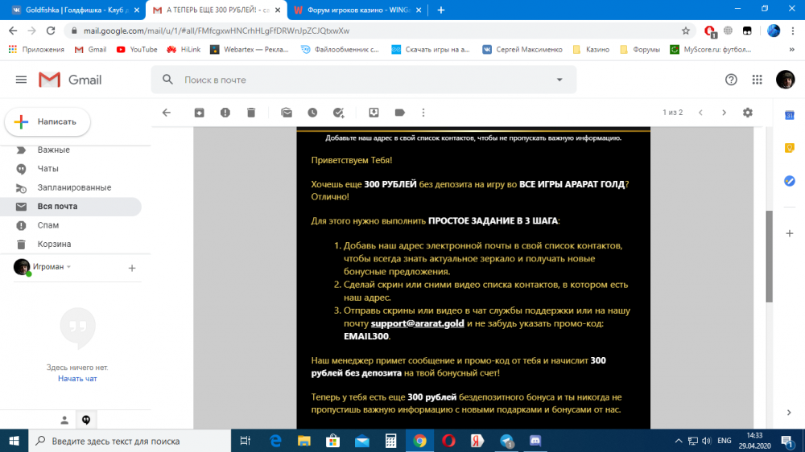Show more bookmarks chevron
The image size is (805, 452).
click(791, 49)
